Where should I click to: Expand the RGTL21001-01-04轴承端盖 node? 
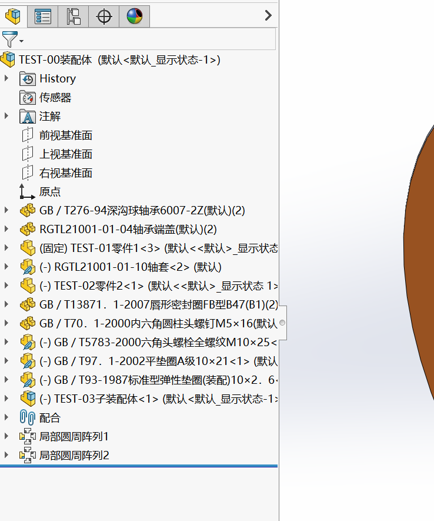coord(6,229)
